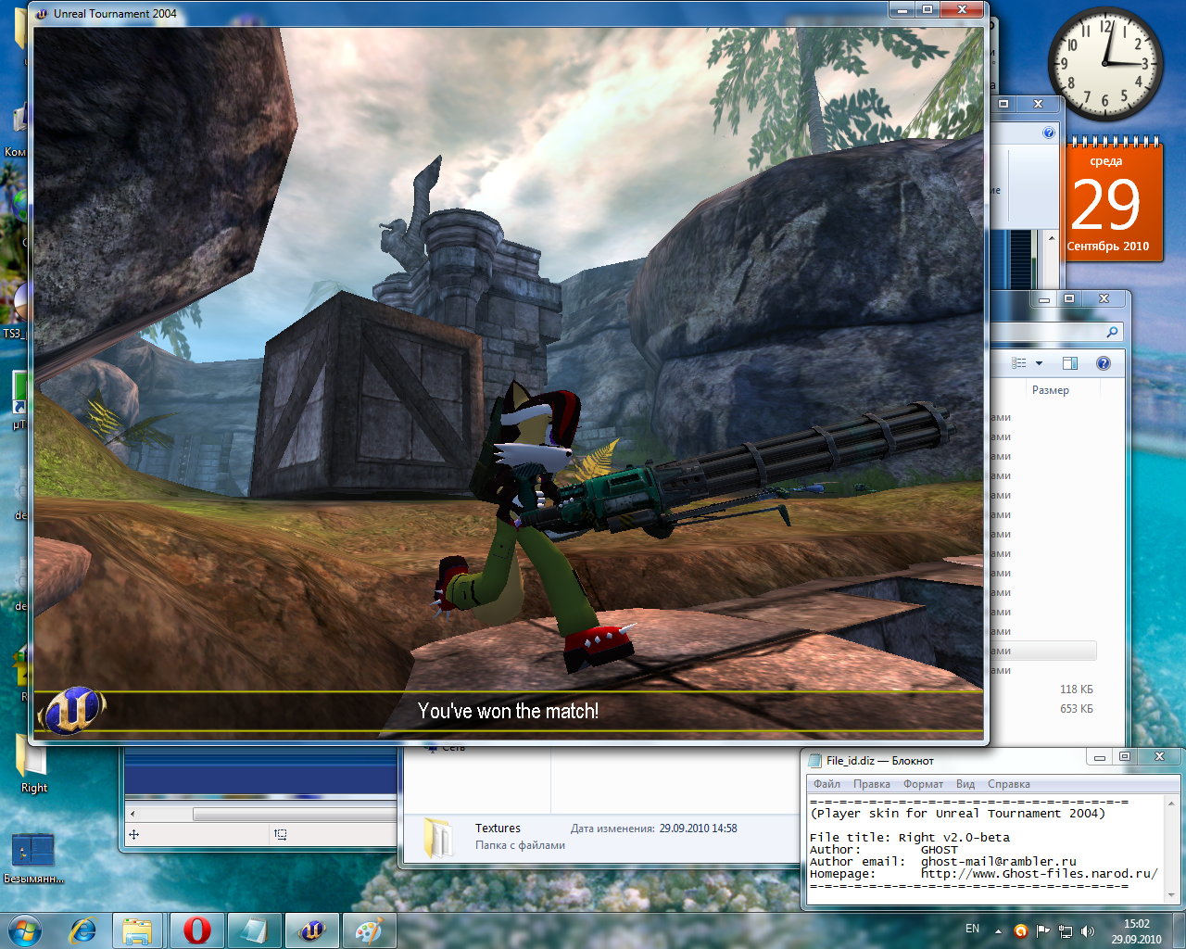Click the Размер column header
The image size is (1186, 949).
click(x=1051, y=390)
